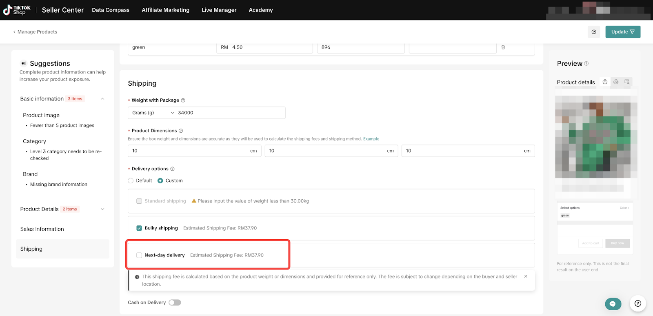Screen dimensions: 653x316
Task: Open the search result preview icon
Action: click(627, 82)
